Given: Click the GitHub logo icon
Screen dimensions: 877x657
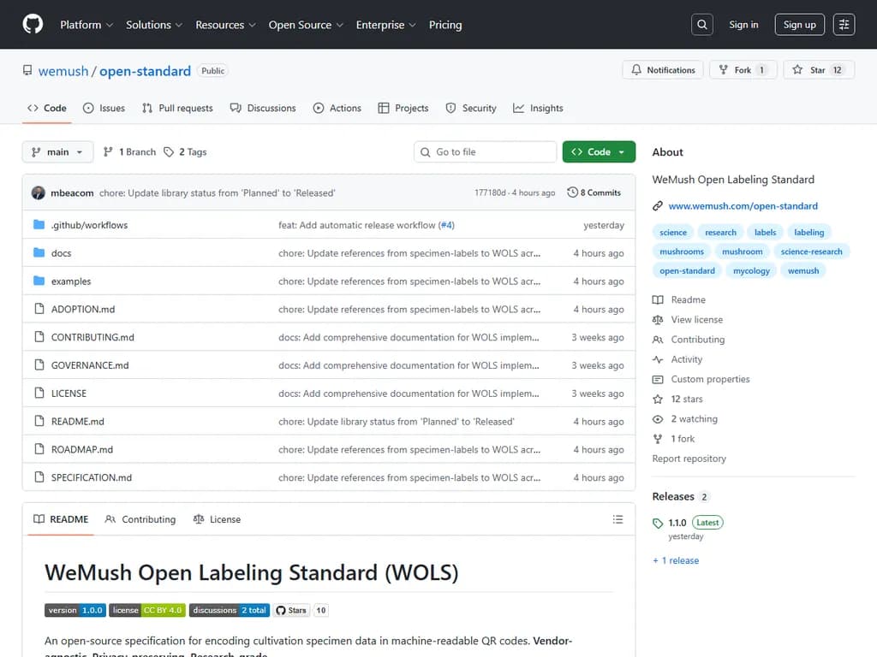Looking at the screenshot, I should pos(33,25).
